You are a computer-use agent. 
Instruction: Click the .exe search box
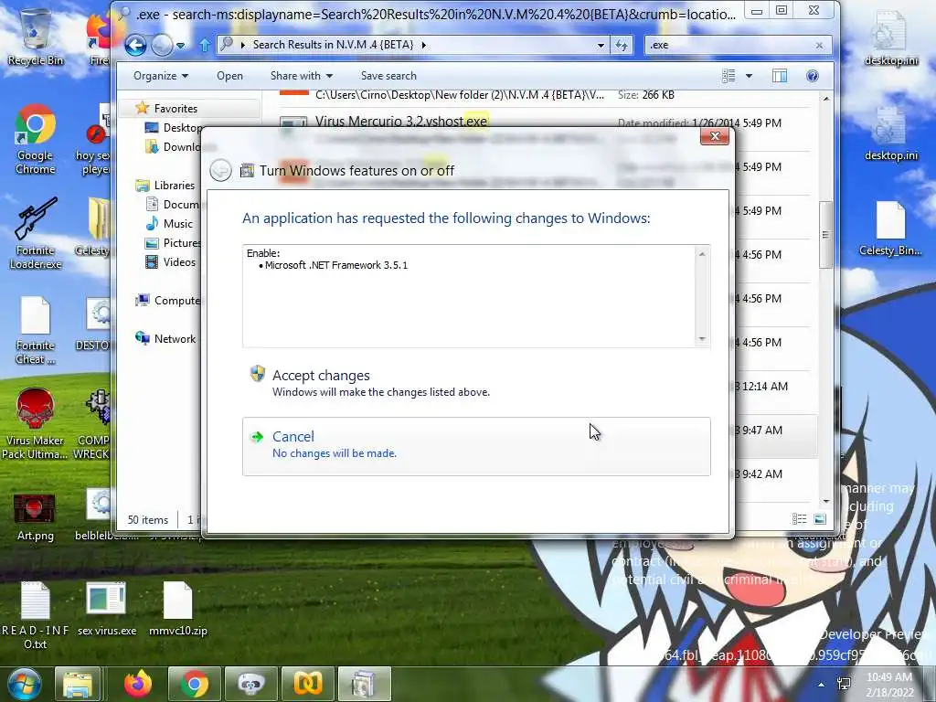[729, 45]
